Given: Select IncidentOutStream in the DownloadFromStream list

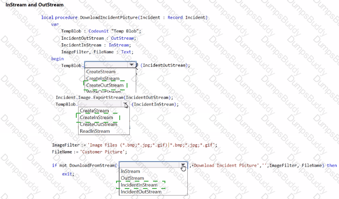Looking at the screenshot, I should click(142, 192).
